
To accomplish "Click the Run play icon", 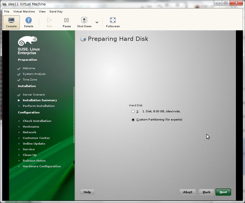I will pyautogui.click(x=49, y=20).
